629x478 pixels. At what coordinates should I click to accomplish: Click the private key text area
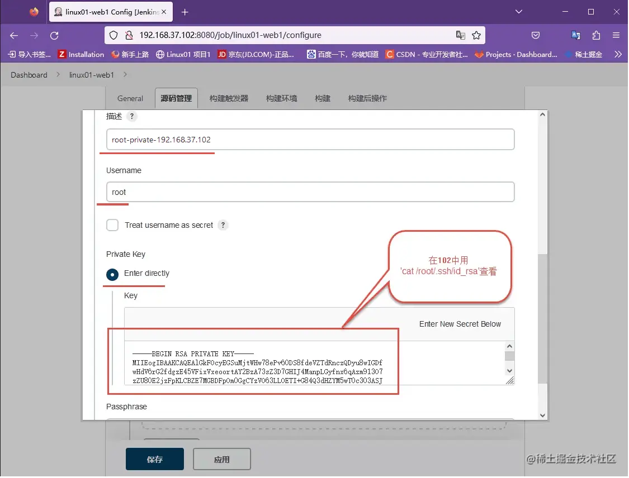[x=314, y=363]
